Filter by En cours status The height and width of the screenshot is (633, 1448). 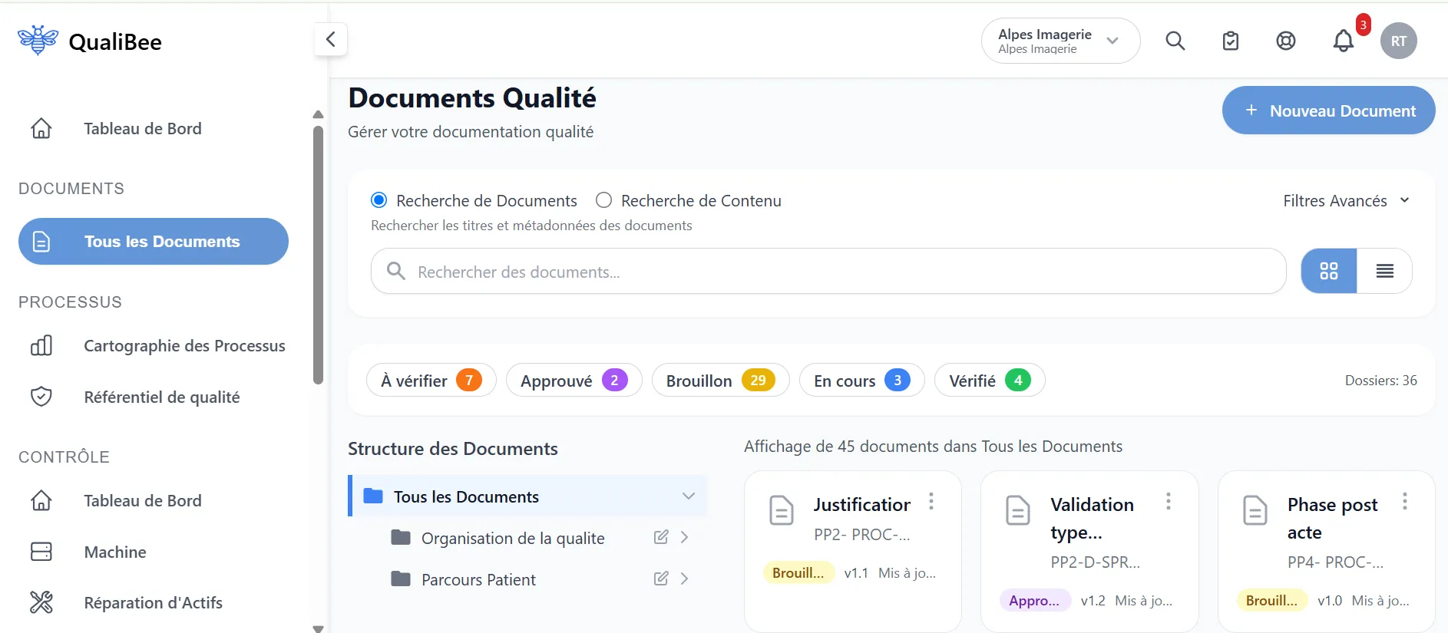[x=861, y=381]
